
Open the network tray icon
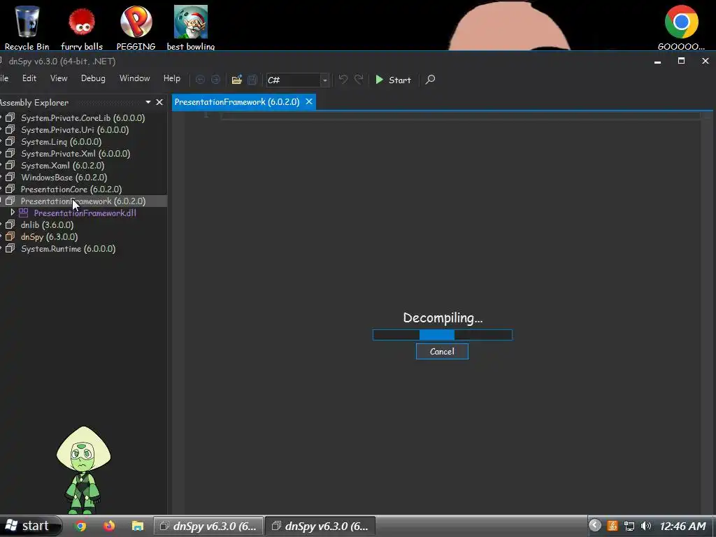629,526
